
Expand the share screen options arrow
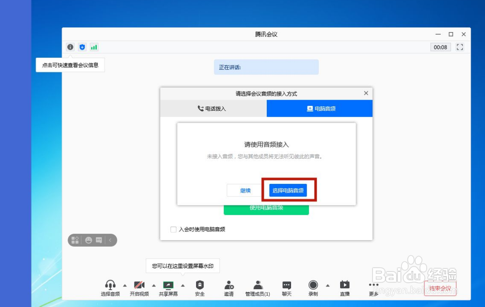click(183, 285)
